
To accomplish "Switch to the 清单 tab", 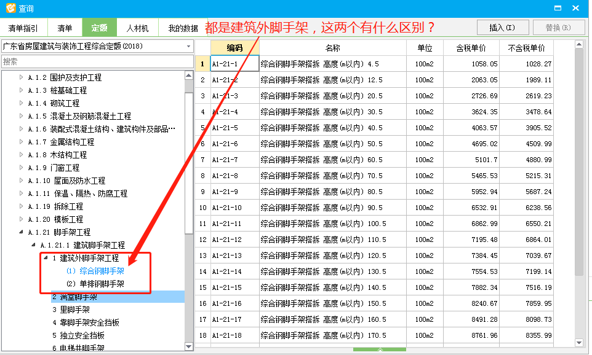I will (x=65, y=28).
